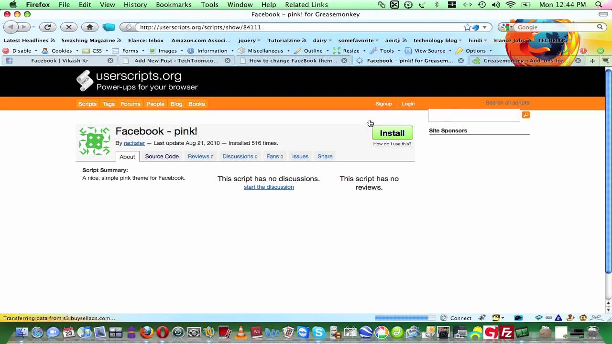Launch VLC cone icon in the Dock
Viewport: 612px width, 344px height.
(x=240, y=333)
